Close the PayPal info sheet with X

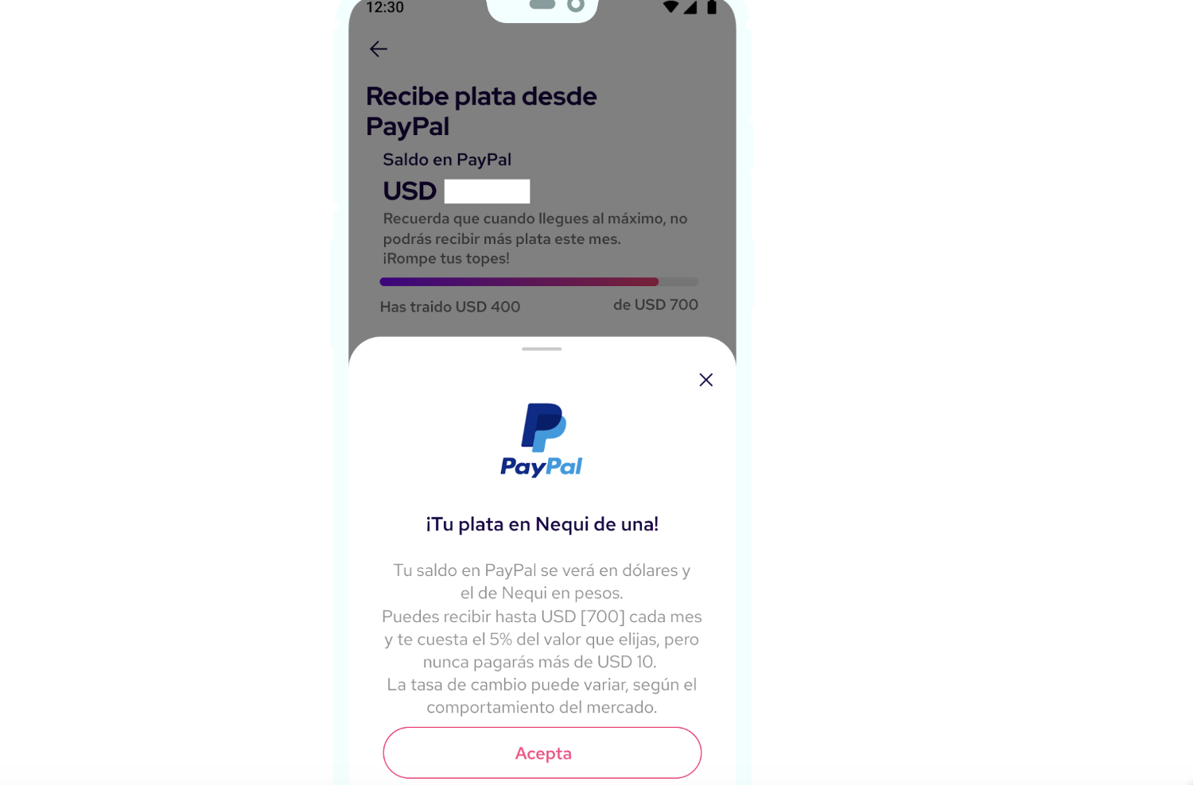coord(705,380)
